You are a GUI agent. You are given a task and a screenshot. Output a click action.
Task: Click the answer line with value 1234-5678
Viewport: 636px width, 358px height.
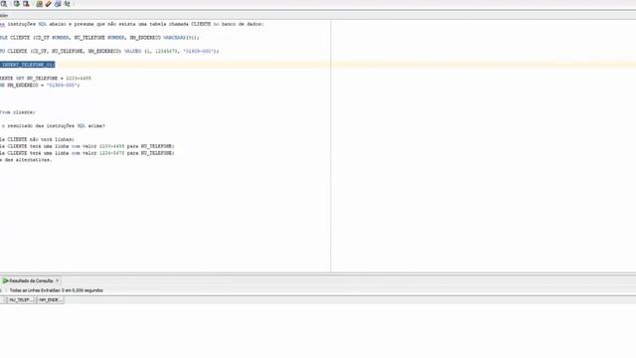tap(87, 153)
